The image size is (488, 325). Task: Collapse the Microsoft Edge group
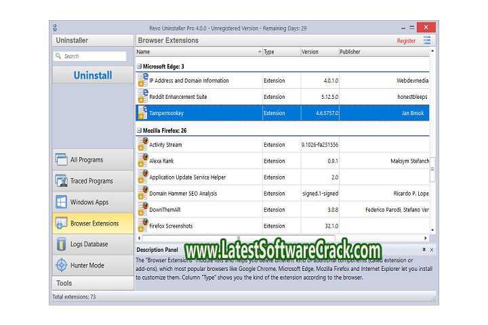point(139,66)
